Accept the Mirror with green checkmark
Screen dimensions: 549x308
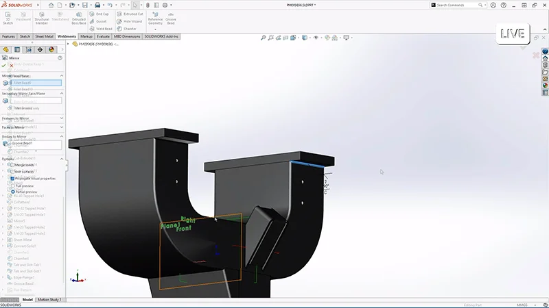coord(4,66)
